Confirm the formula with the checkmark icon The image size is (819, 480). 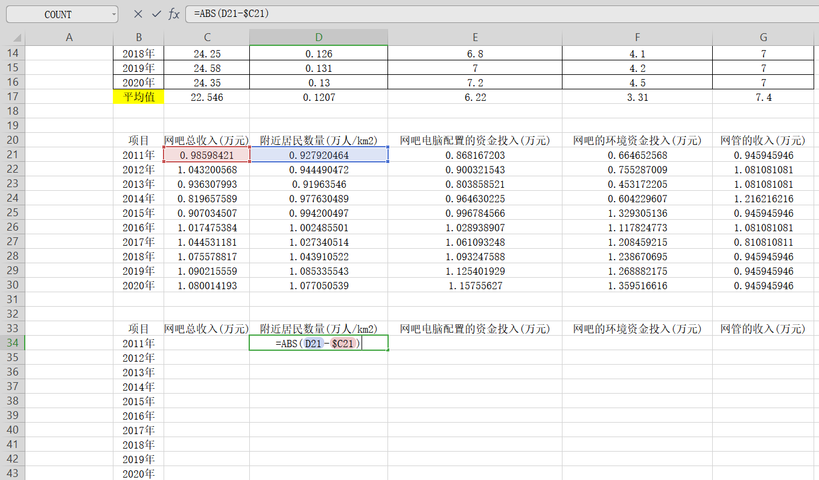(x=156, y=14)
